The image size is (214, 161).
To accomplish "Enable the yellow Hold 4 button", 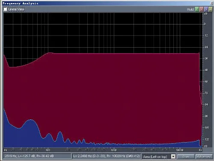I will point(211,9).
